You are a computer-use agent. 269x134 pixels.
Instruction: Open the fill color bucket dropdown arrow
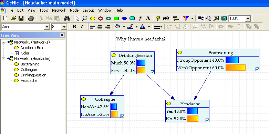(124, 27)
